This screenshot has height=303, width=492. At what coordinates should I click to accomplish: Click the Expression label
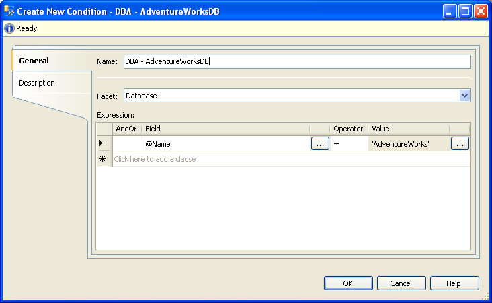pyautogui.click(x=116, y=115)
